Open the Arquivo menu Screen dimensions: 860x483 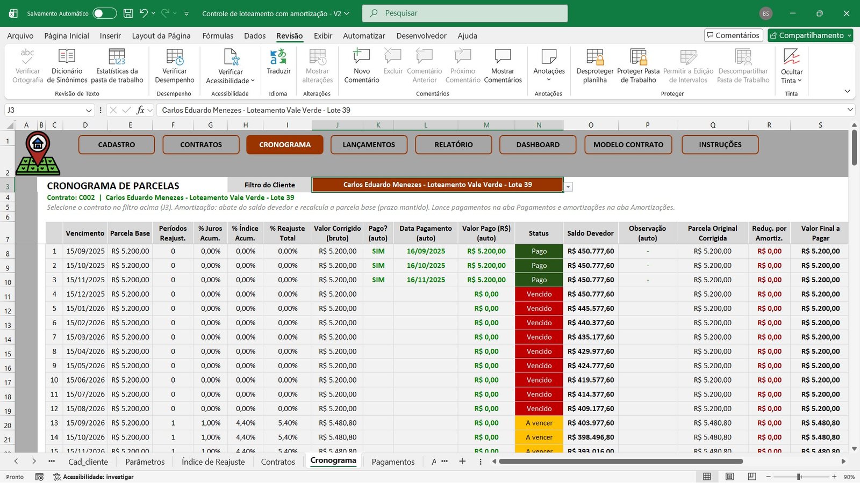(20, 36)
